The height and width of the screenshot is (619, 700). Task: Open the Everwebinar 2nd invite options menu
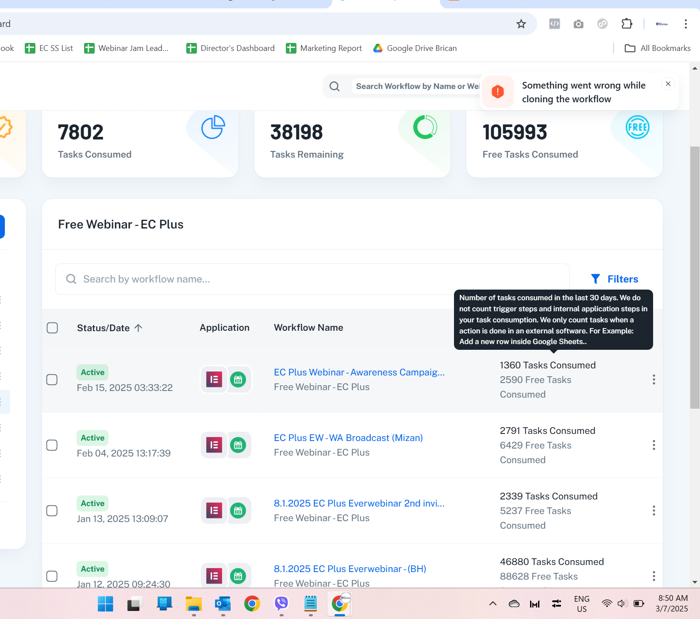point(654,511)
